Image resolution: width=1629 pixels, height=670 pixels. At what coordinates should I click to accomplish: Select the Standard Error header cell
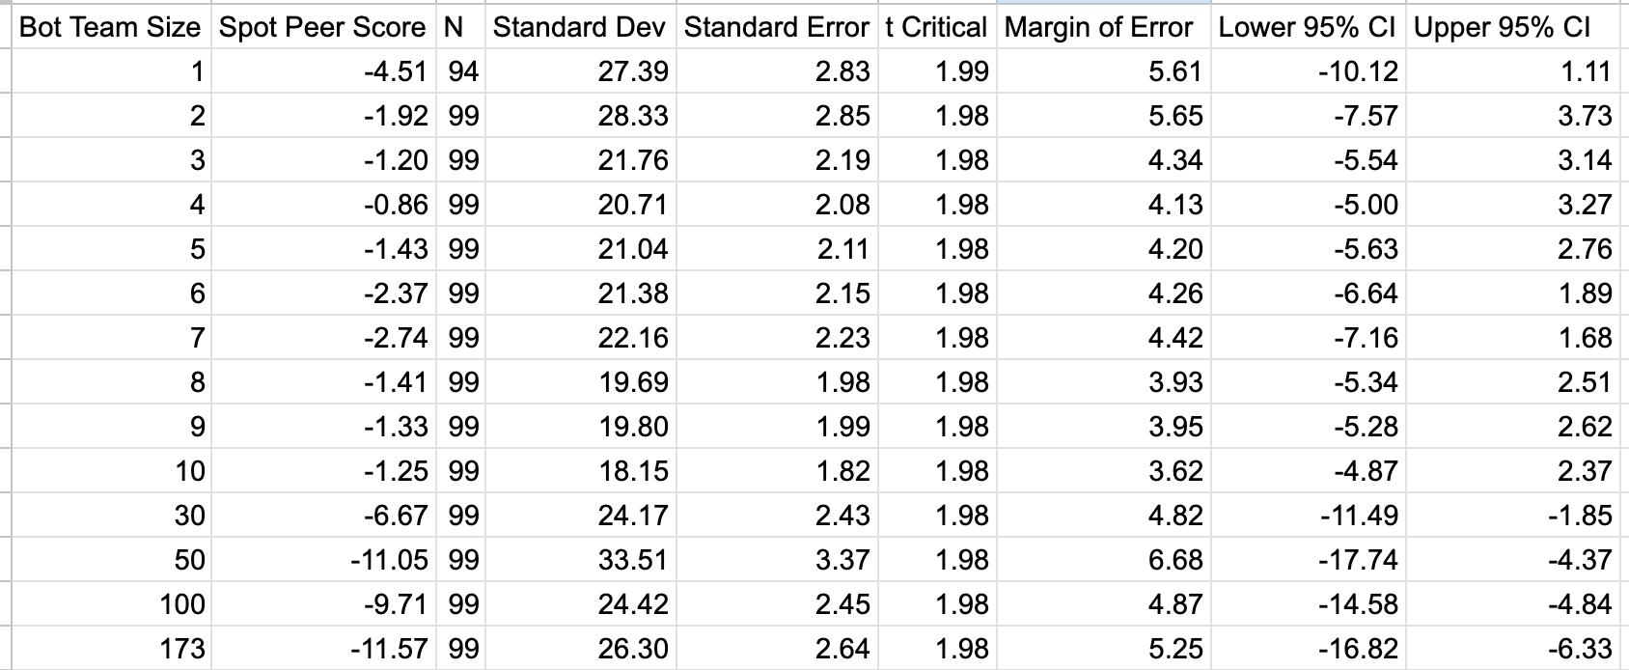coord(777,27)
